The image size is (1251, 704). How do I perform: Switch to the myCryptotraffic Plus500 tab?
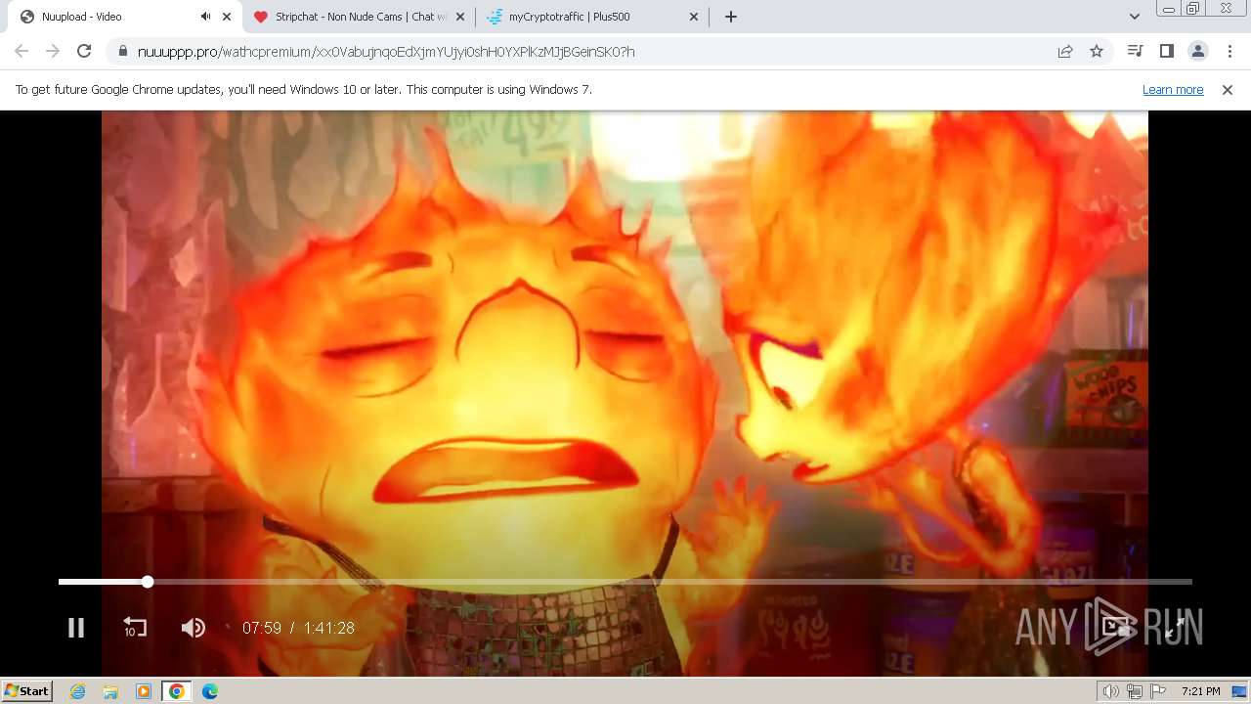[x=594, y=17]
